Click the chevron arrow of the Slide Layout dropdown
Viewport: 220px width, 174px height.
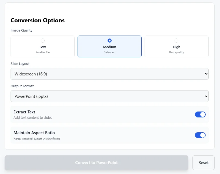(206, 74)
